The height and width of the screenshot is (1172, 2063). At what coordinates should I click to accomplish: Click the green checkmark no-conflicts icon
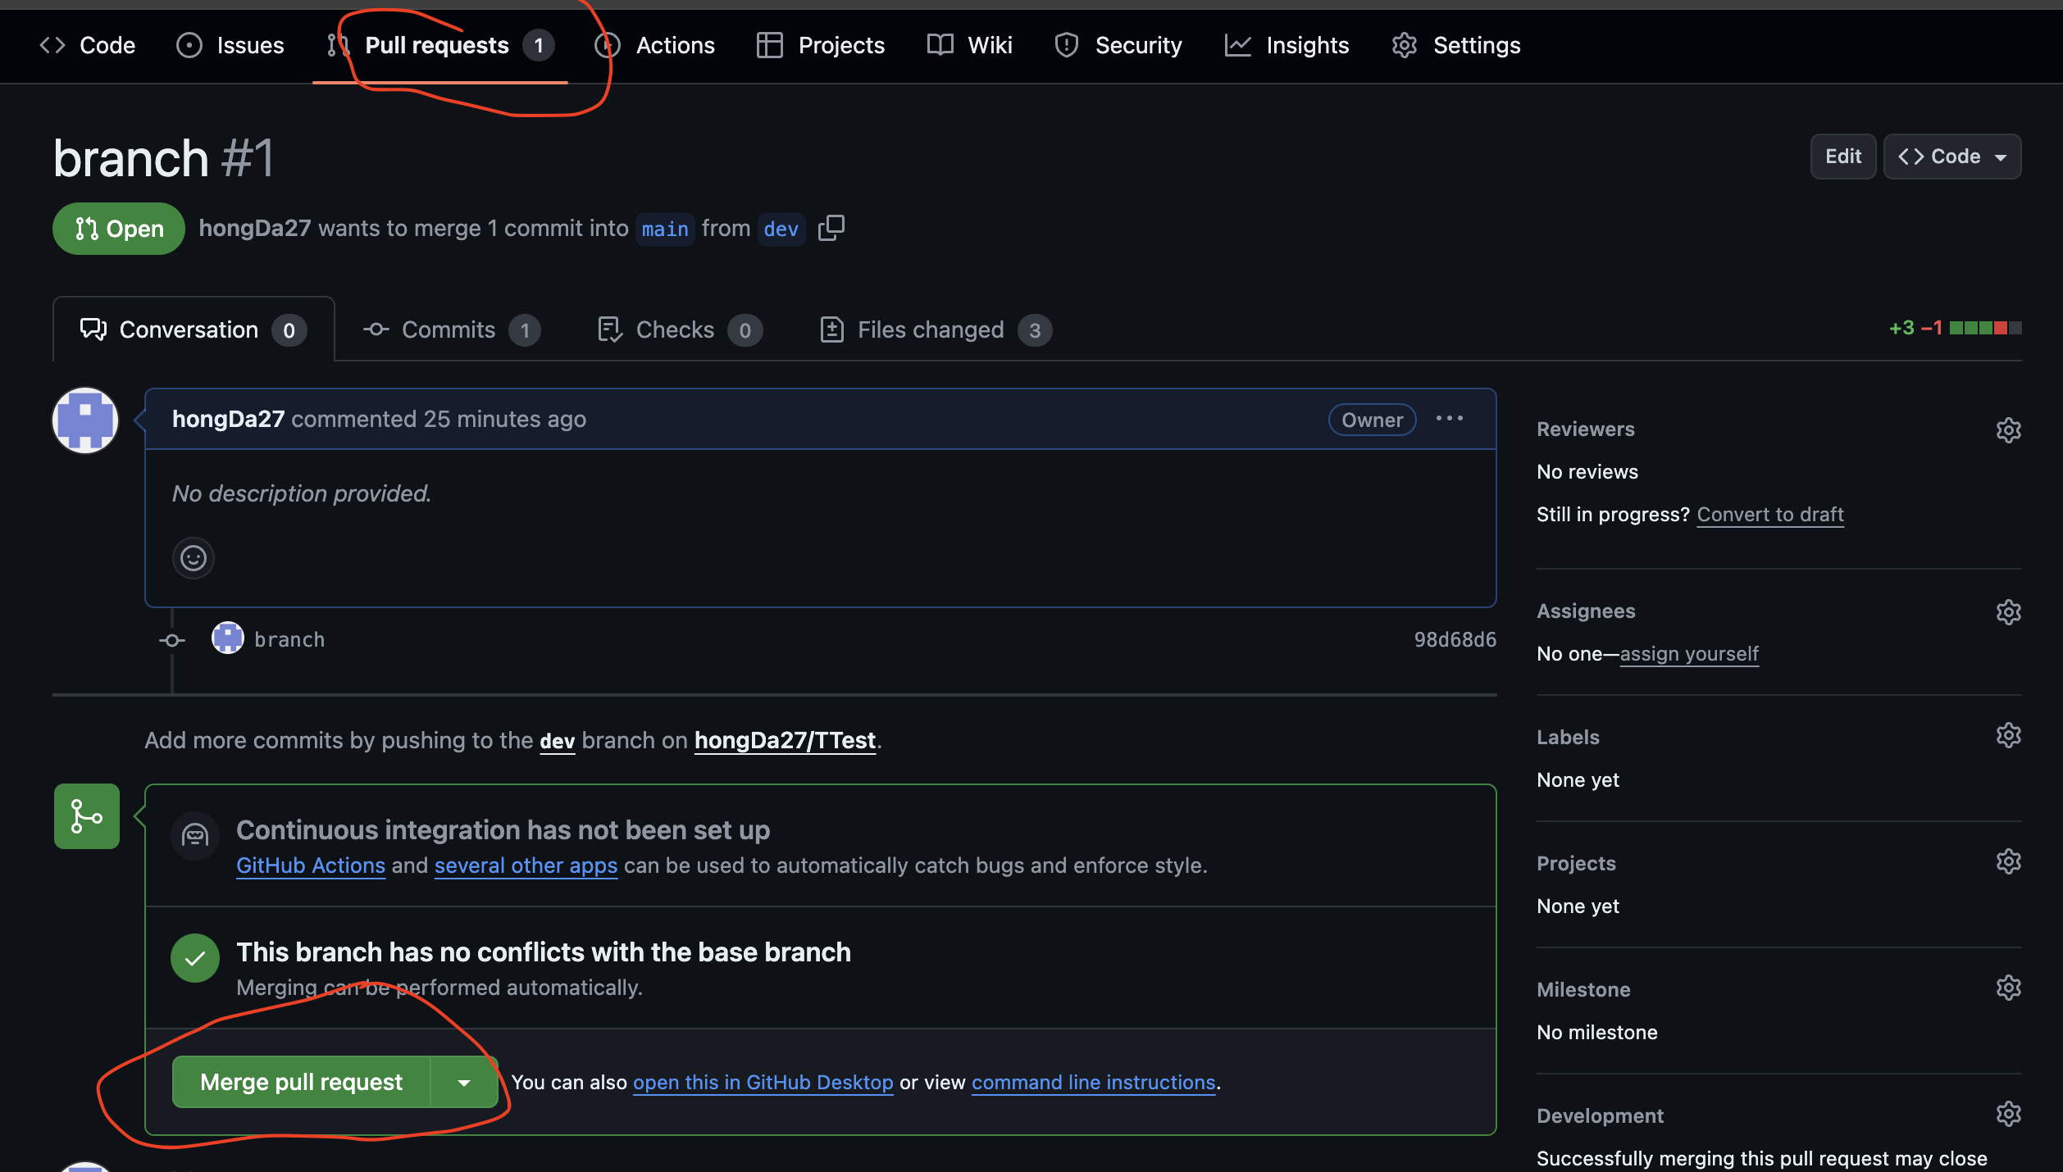click(195, 958)
